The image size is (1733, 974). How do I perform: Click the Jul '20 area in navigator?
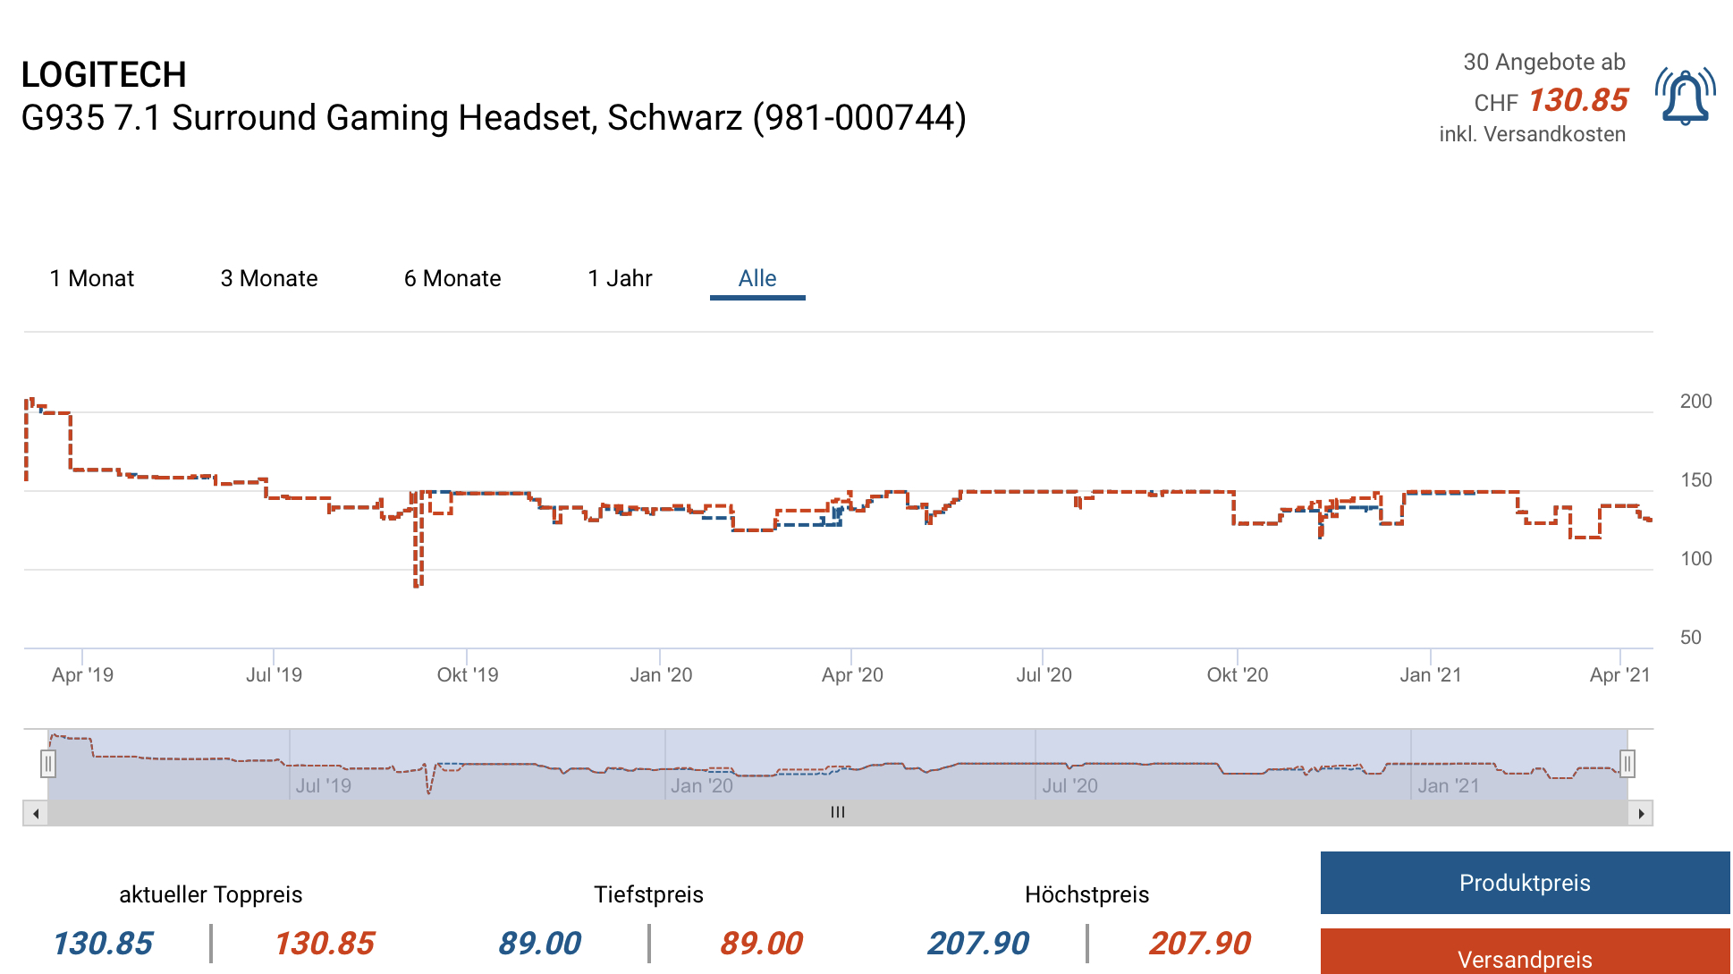point(1069,784)
